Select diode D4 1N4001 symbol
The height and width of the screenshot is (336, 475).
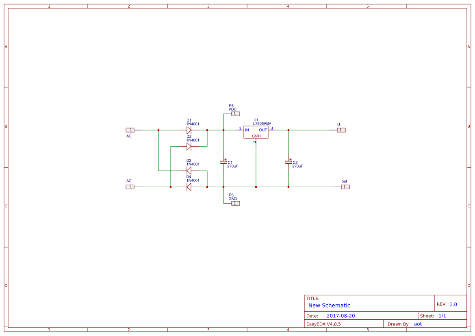click(x=188, y=186)
